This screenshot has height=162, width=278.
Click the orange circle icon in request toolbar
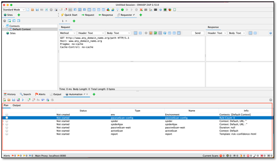(151, 33)
